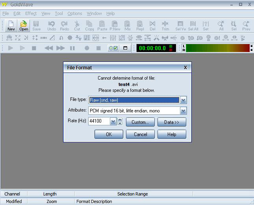The width and height of the screenshot is (254, 205).
Task: Click the Record circle button
Action: pos(87,48)
